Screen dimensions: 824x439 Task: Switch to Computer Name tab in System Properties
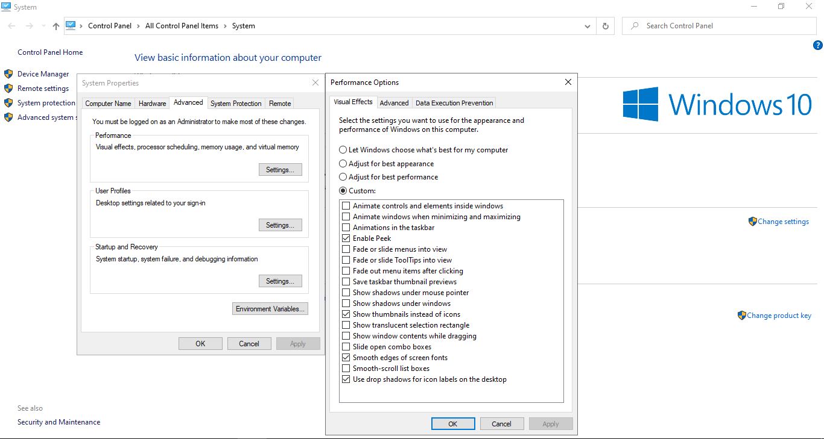tap(108, 104)
